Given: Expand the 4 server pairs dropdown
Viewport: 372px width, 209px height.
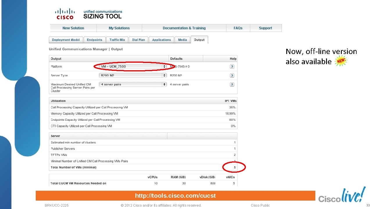Looking at the screenshot, I should 133,84.
